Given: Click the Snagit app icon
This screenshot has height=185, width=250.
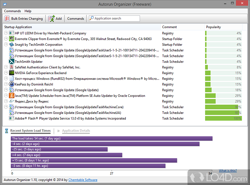Looking at the screenshot, I should (12, 45).
